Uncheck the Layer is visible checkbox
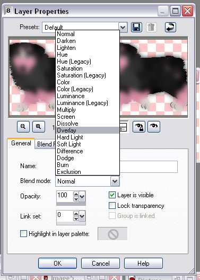200x280 pixels. pos(112,195)
